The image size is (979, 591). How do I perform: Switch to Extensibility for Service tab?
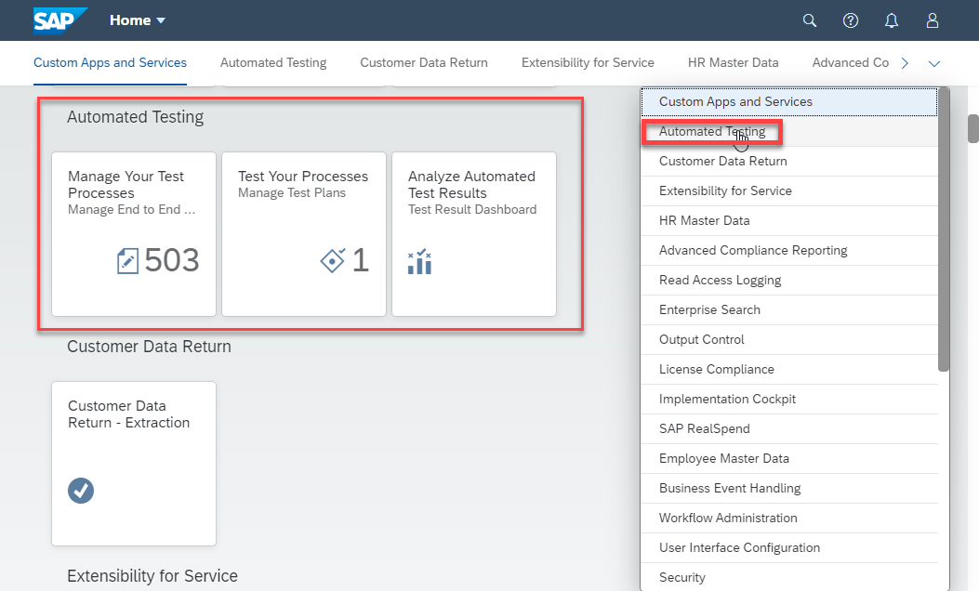pyautogui.click(x=588, y=63)
